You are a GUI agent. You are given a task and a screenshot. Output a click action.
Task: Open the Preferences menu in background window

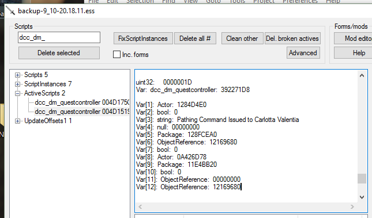point(300,1)
